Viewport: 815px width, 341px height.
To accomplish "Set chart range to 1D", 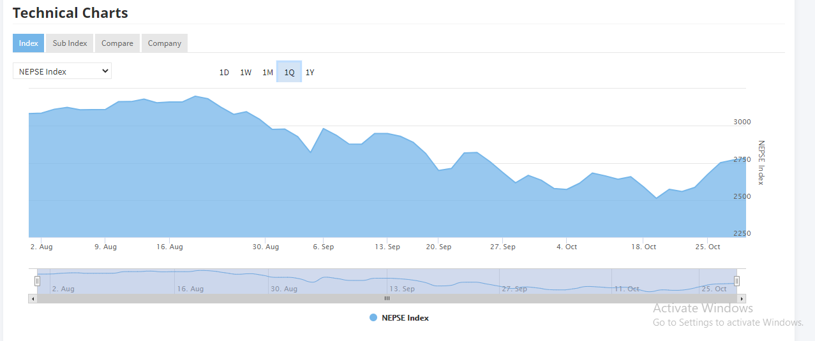I will 224,73.
